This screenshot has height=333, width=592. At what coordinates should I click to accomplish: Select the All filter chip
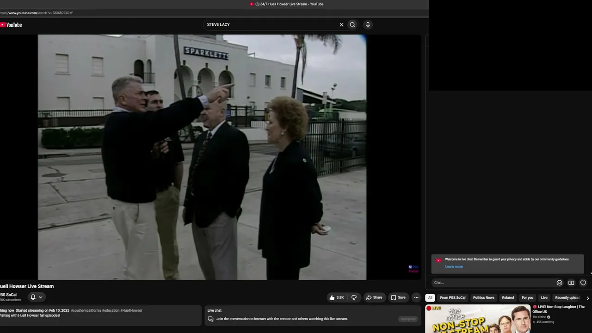(430, 298)
